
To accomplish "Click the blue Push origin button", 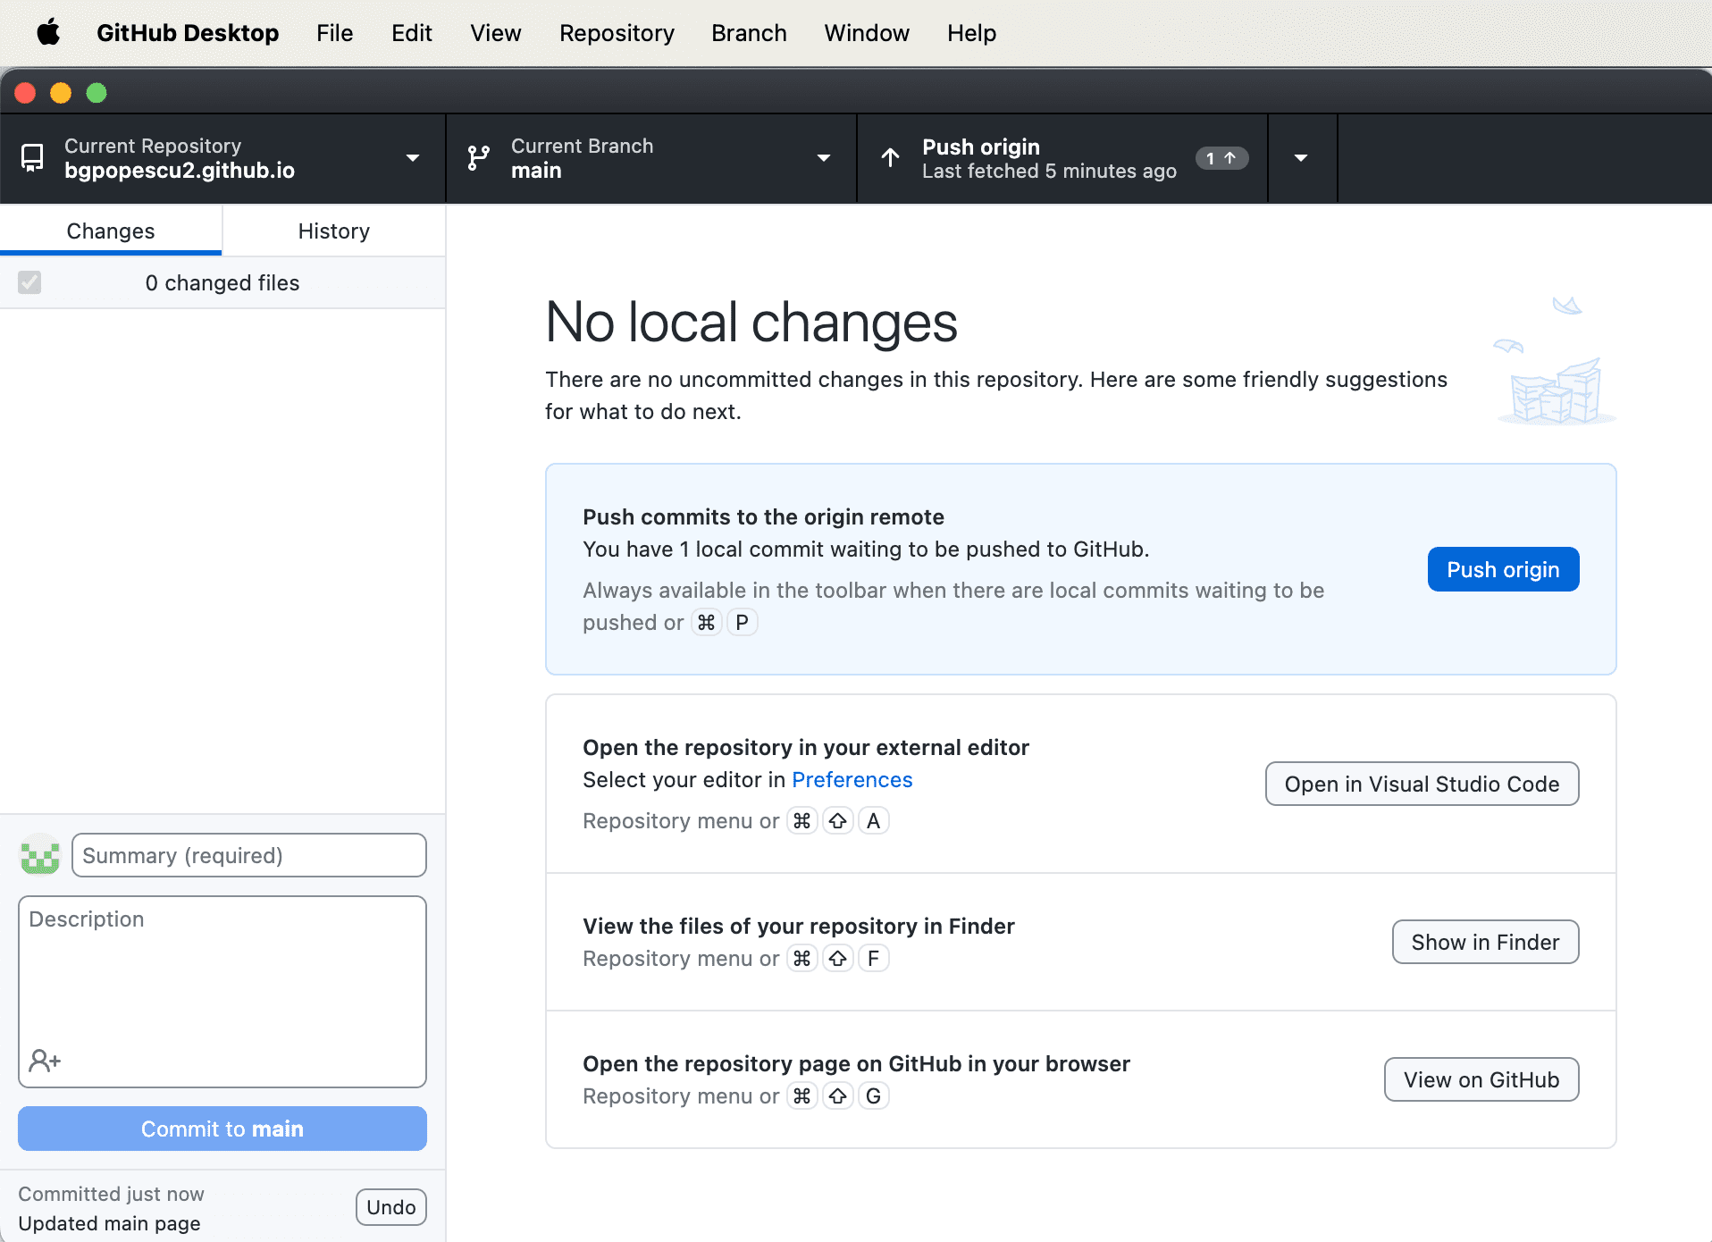I will pyautogui.click(x=1503, y=569).
